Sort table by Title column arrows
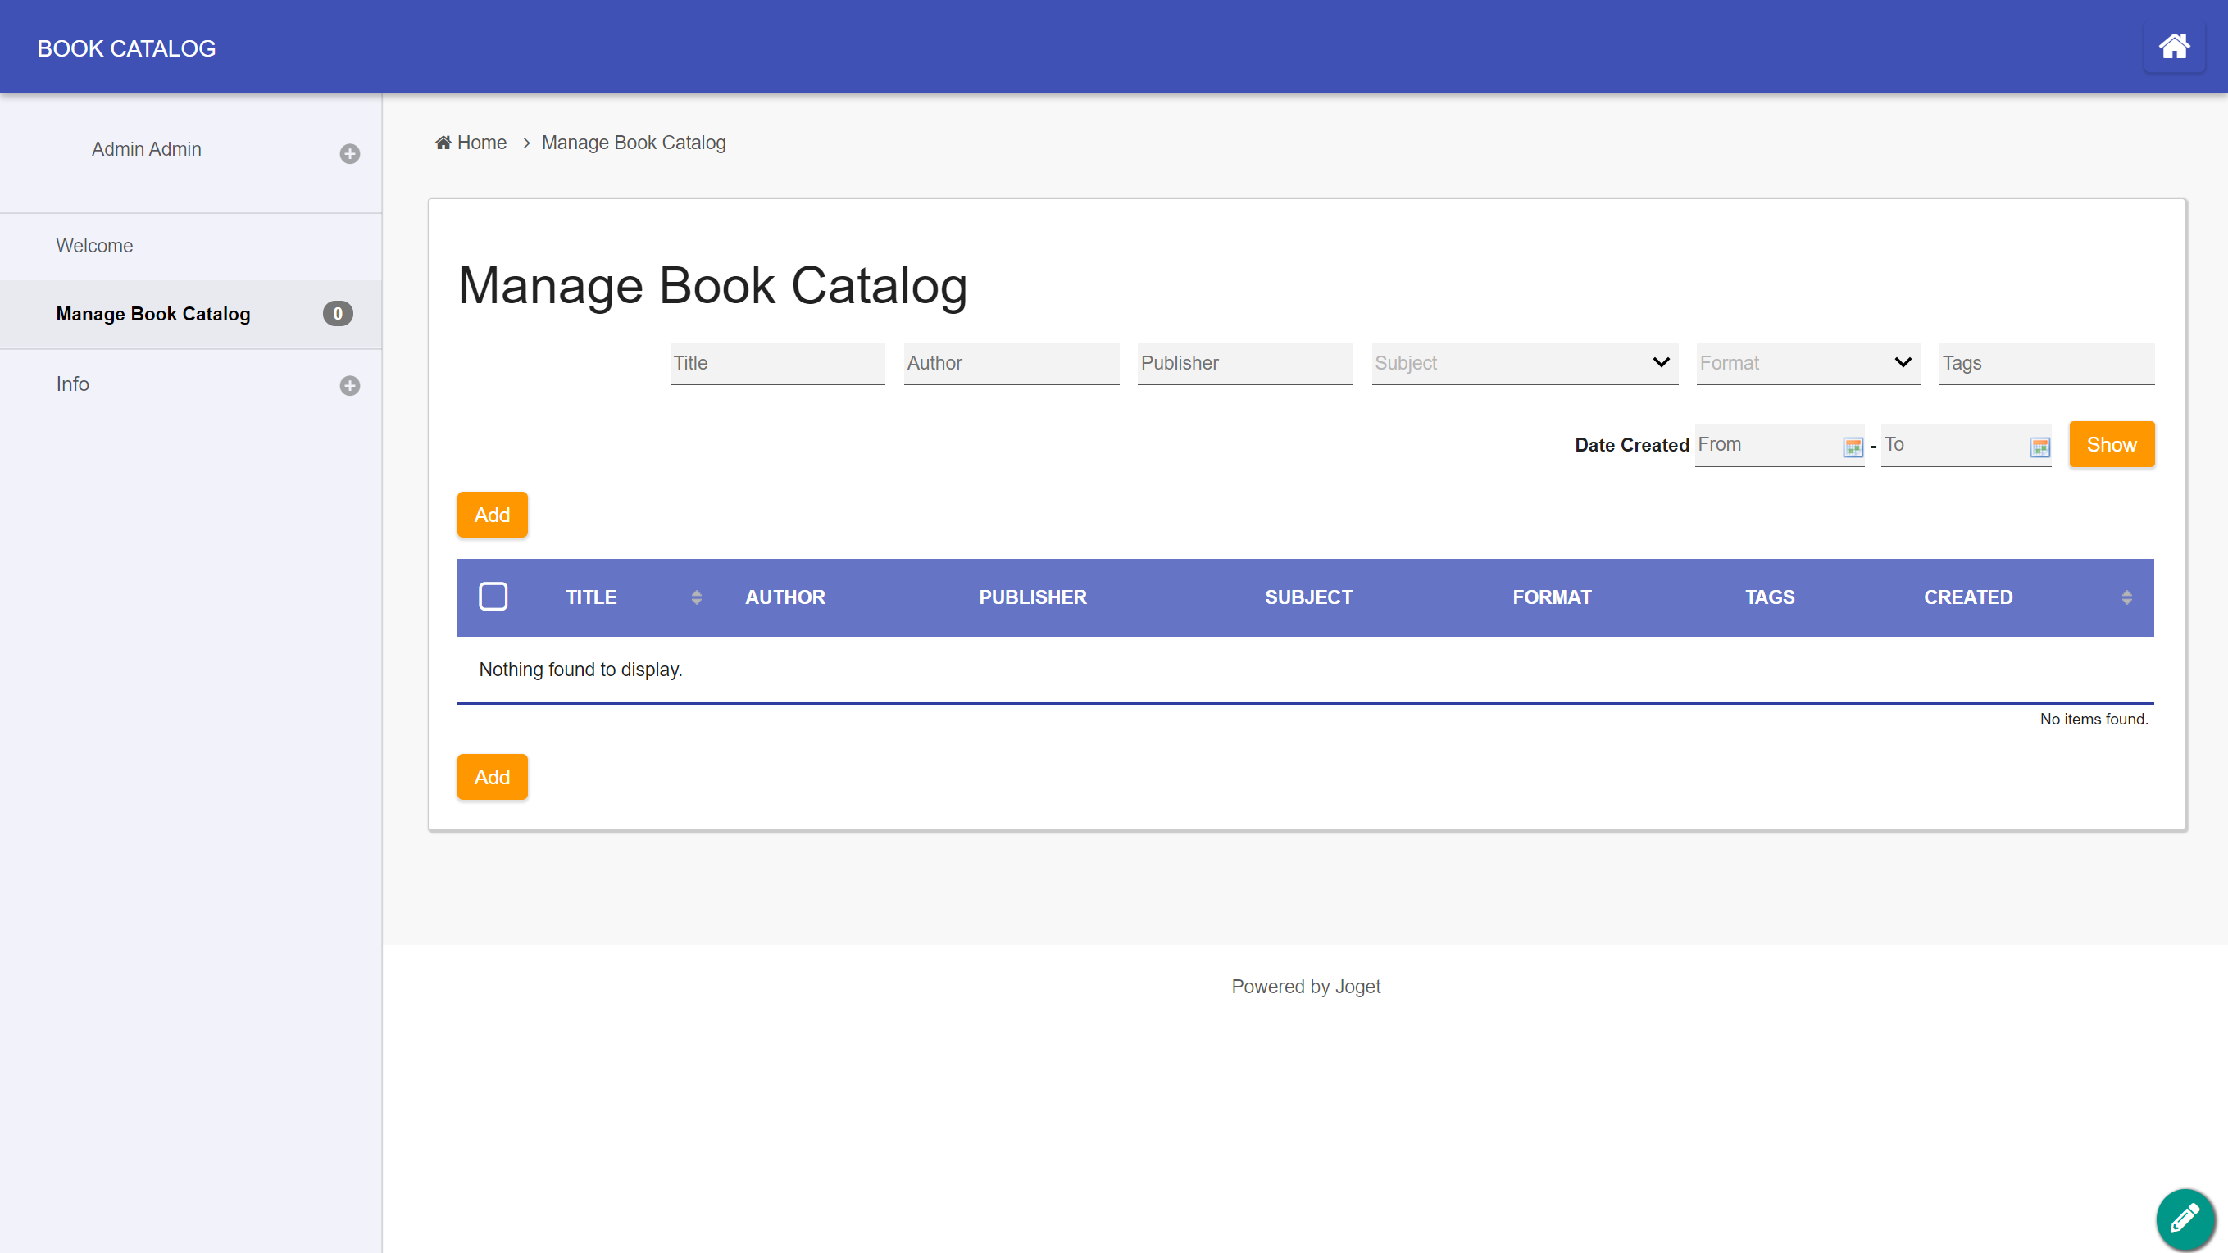Image resolution: width=2228 pixels, height=1253 pixels. [696, 597]
